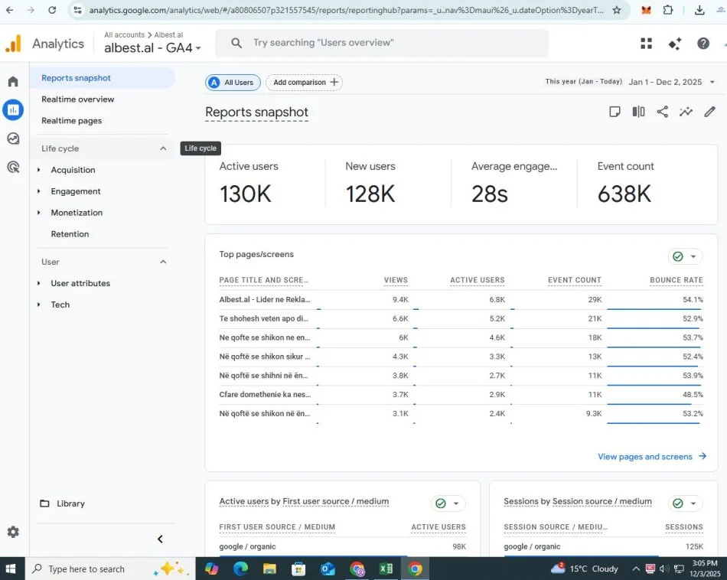Collapse the Life cycle section
Viewport: 727px width, 580px height.
pyautogui.click(x=161, y=148)
